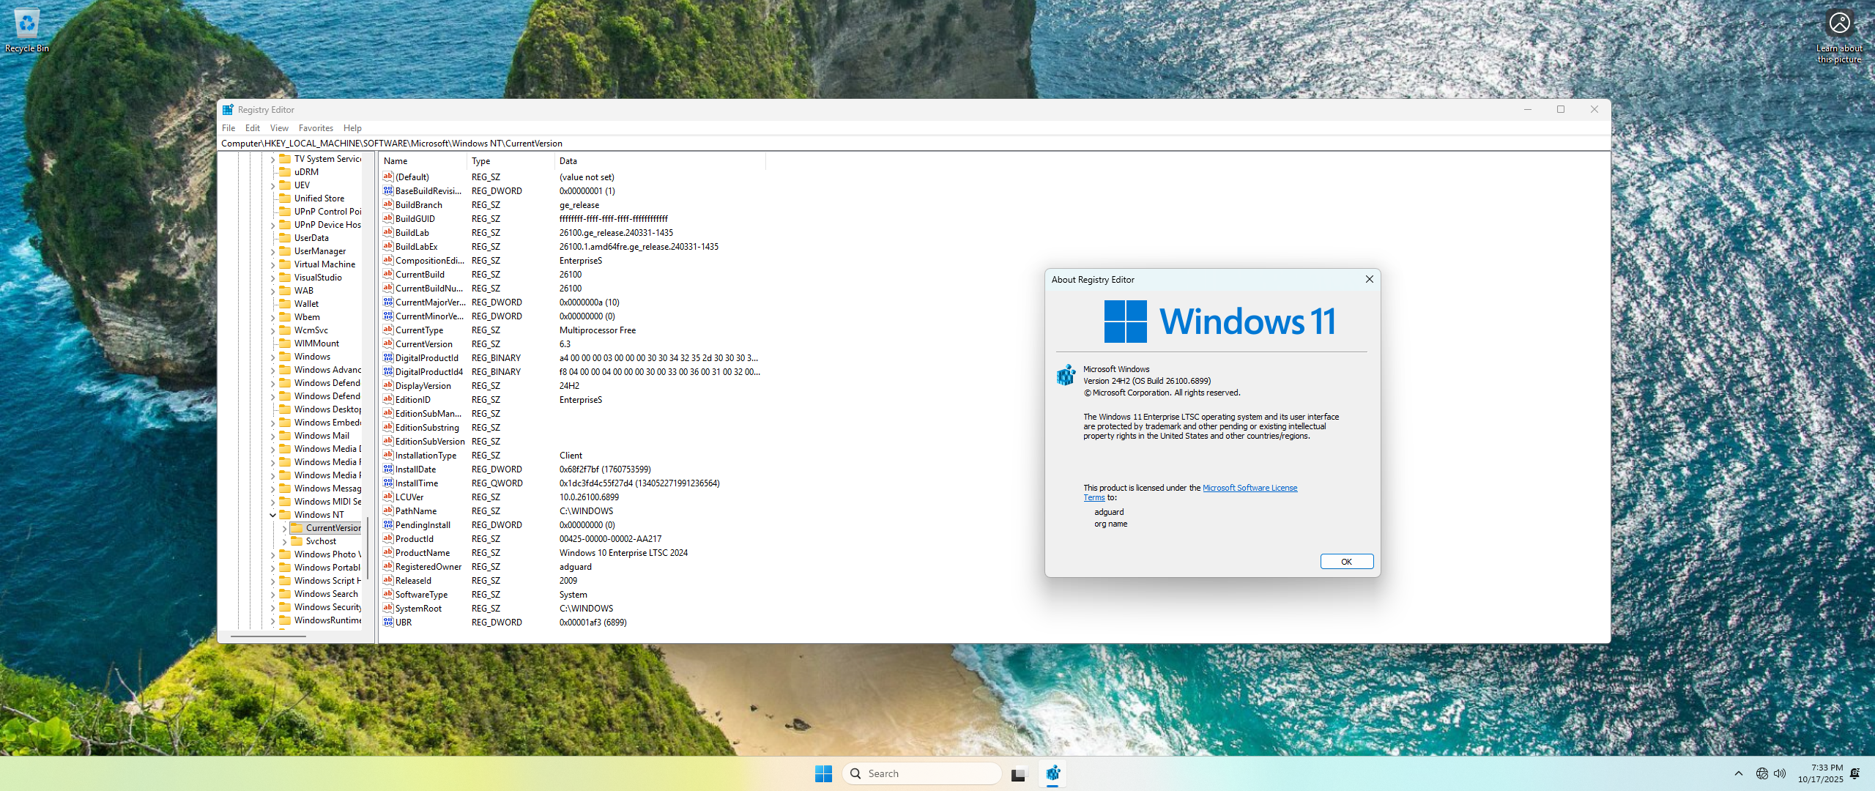Expand the CurrentVersion key chevron
This screenshot has height=791, width=1875.
click(x=285, y=528)
